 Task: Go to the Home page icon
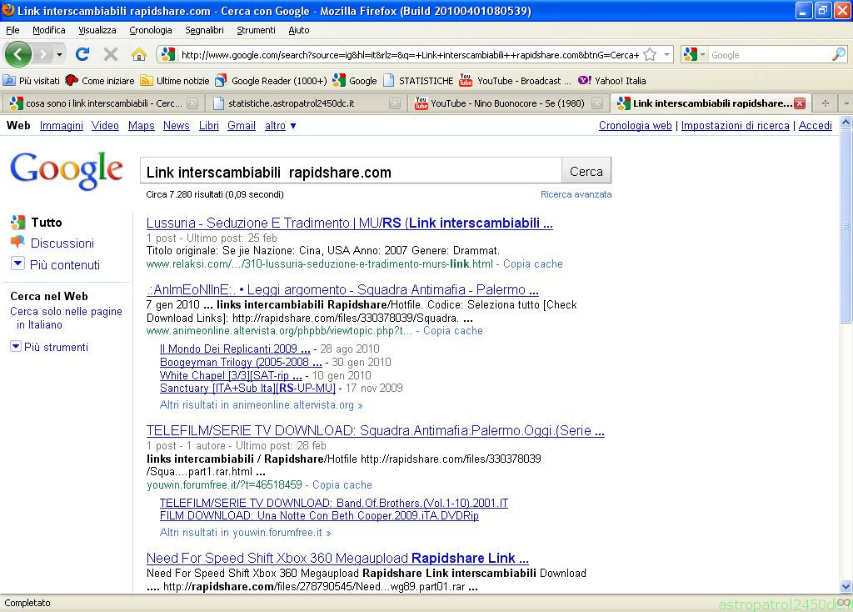[139, 54]
